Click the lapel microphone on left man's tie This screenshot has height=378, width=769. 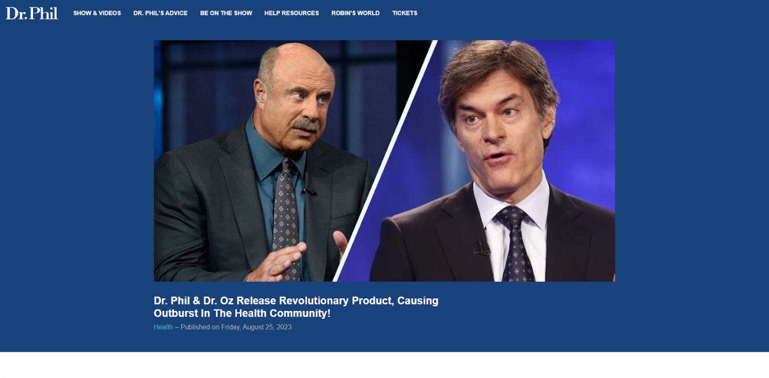(309, 191)
